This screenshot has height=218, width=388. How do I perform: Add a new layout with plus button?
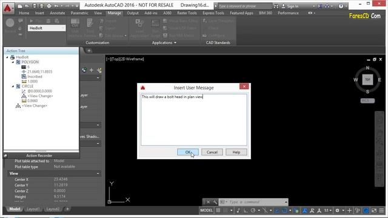[67, 209]
